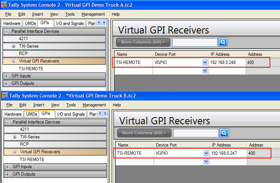Viewport: 280px width, 183px height.
Task: Open View menu in Truck B window
Action: 55,105
